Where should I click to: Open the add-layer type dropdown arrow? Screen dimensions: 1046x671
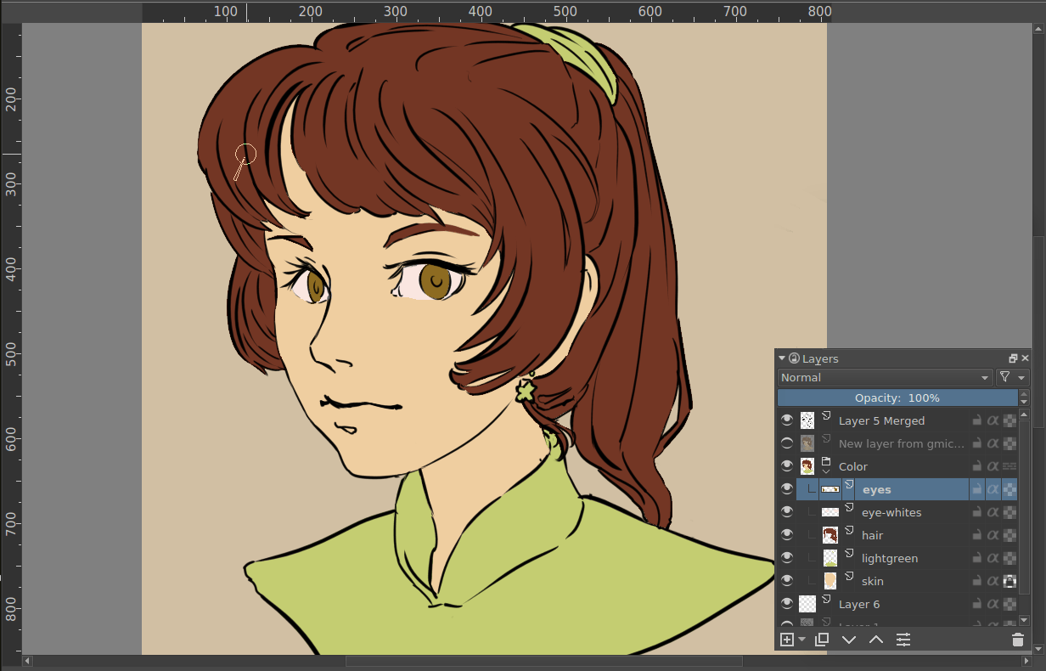point(802,640)
